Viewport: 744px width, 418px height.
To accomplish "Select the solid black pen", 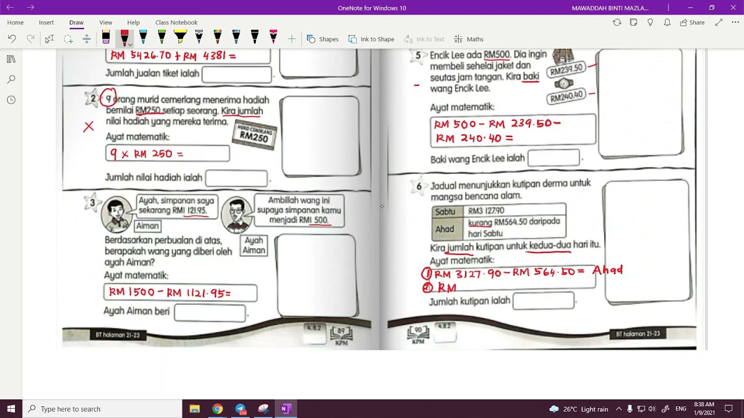I will [x=255, y=38].
